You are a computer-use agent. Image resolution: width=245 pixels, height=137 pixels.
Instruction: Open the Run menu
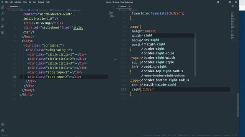(x=34, y=2)
